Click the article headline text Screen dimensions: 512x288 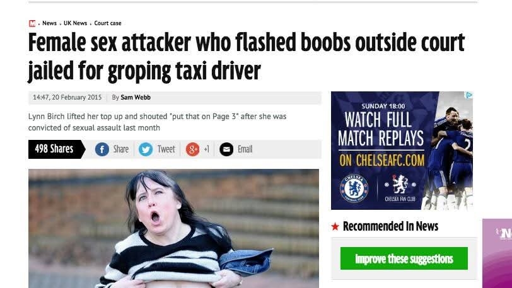[247, 57]
